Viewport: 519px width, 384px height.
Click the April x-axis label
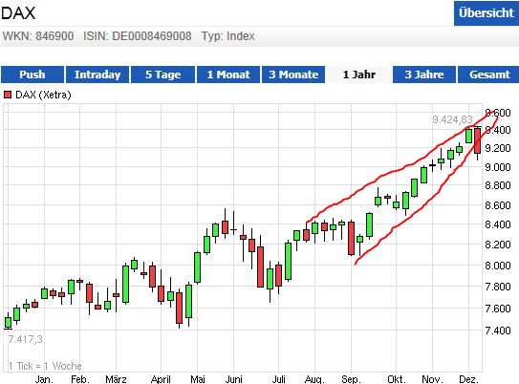coord(161,379)
